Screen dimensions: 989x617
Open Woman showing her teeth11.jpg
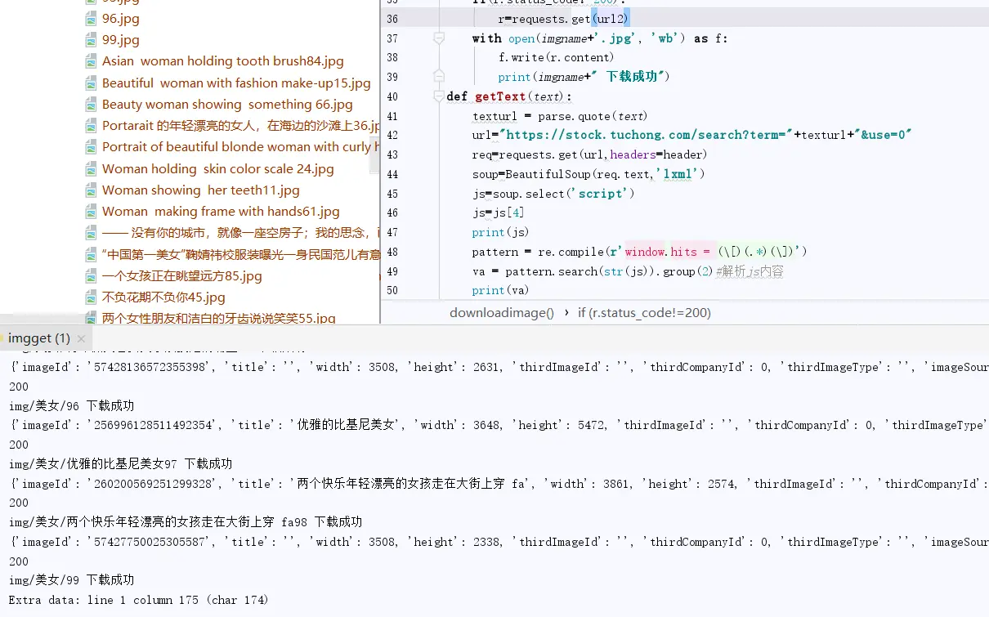(201, 190)
